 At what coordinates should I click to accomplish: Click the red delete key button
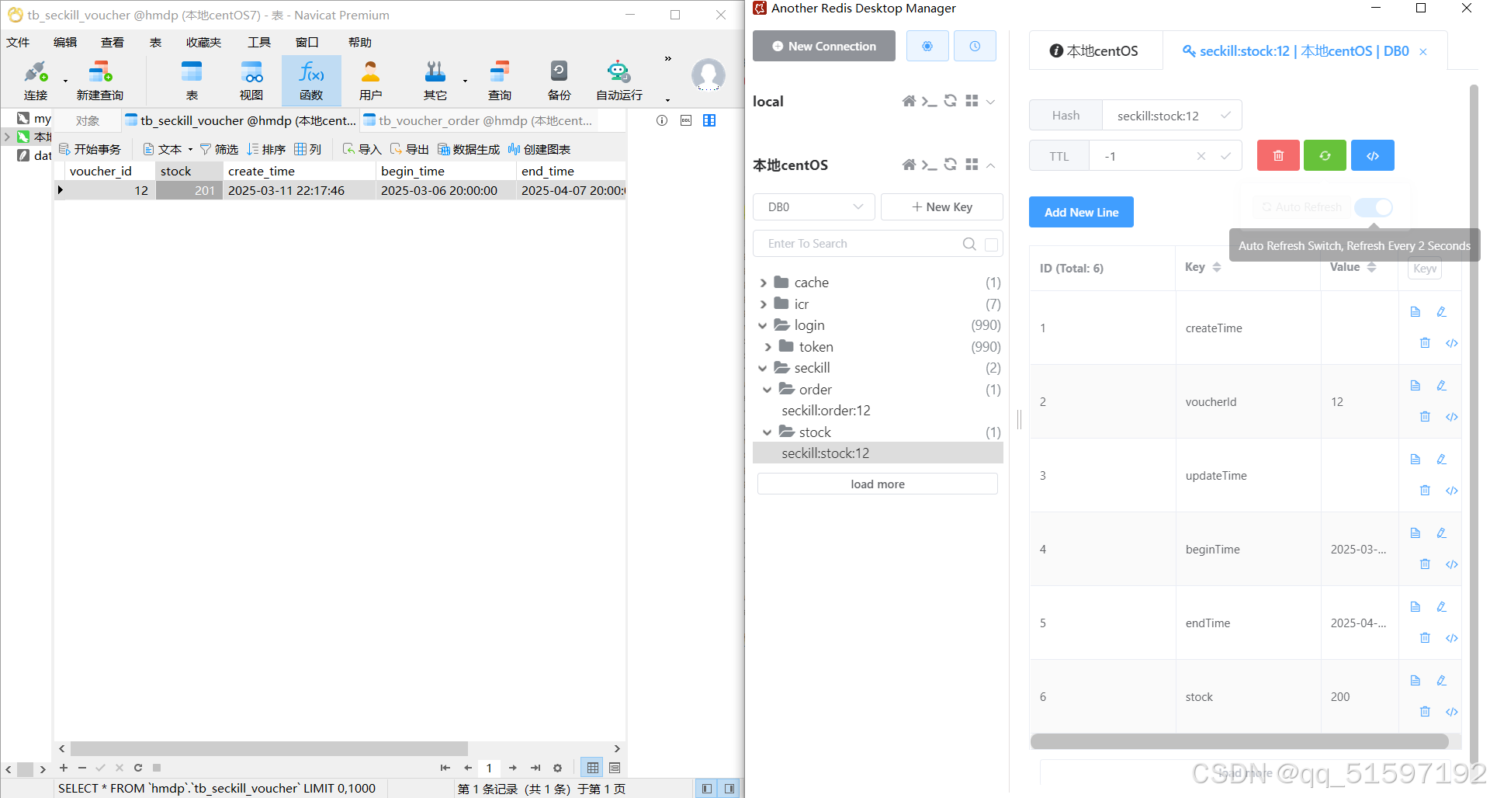point(1278,155)
